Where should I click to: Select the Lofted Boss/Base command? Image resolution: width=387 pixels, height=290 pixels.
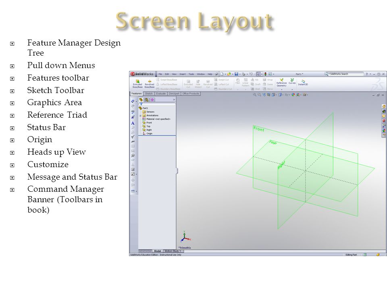coord(166,84)
